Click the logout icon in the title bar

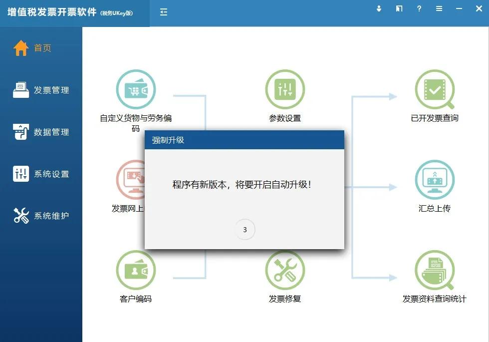(x=399, y=8)
